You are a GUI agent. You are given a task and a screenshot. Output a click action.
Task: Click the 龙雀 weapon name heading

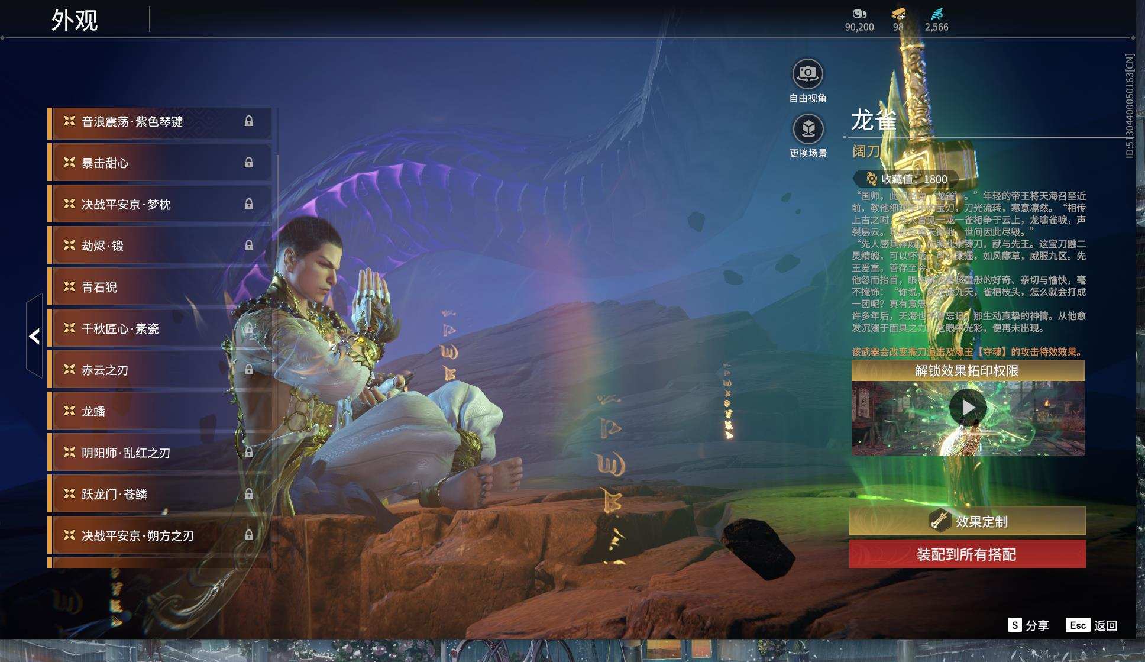(874, 120)
